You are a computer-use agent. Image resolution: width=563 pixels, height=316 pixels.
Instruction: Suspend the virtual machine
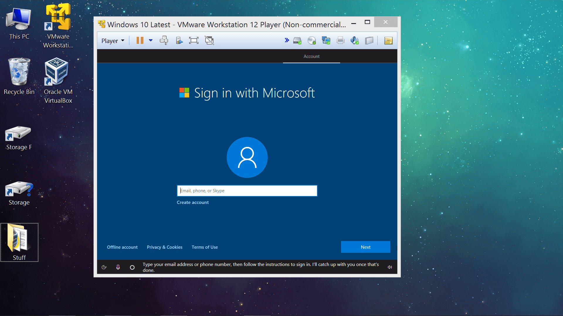pos(140,40)
